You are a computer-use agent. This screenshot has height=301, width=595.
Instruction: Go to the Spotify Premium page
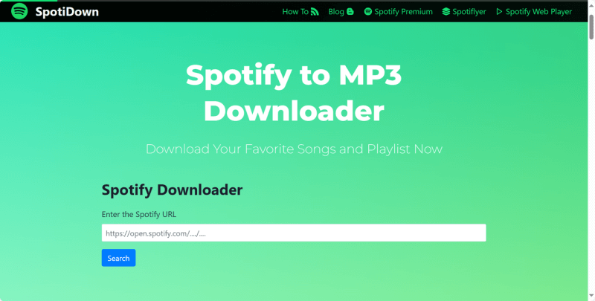coord(399,12)
